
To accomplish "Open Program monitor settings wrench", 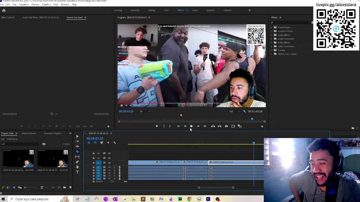I will (244, 111).
